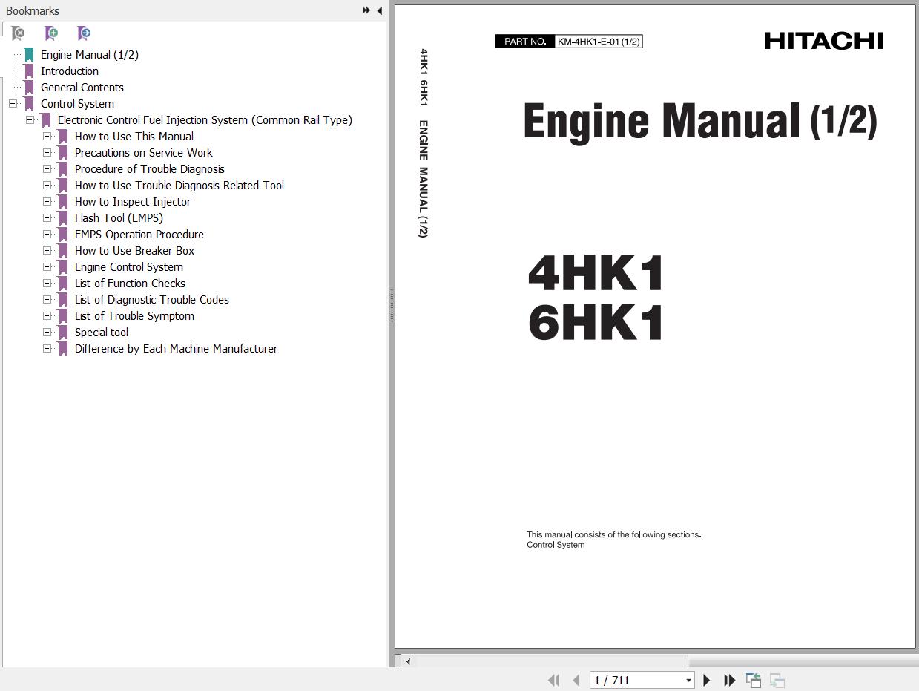
Task: Click the bookmark icon beside General Contents
Action: tap(29, 88)
